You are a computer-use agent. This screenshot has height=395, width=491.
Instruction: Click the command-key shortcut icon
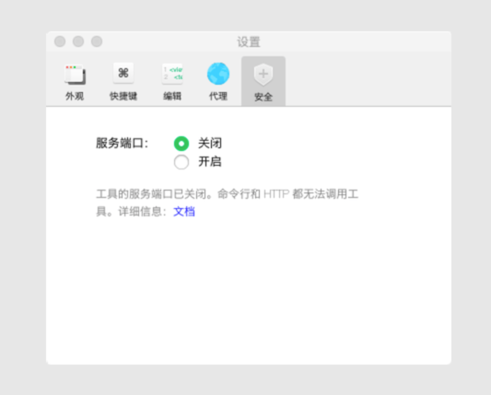click(x=123, y=73)
